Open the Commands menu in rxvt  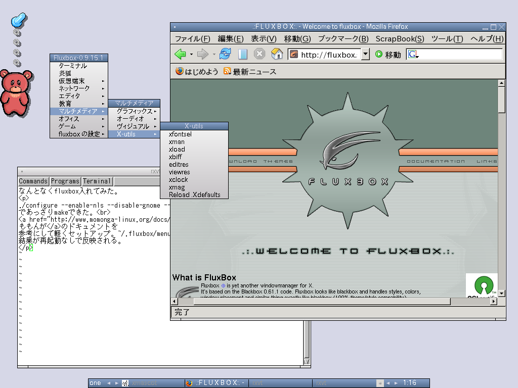point(33,181)
